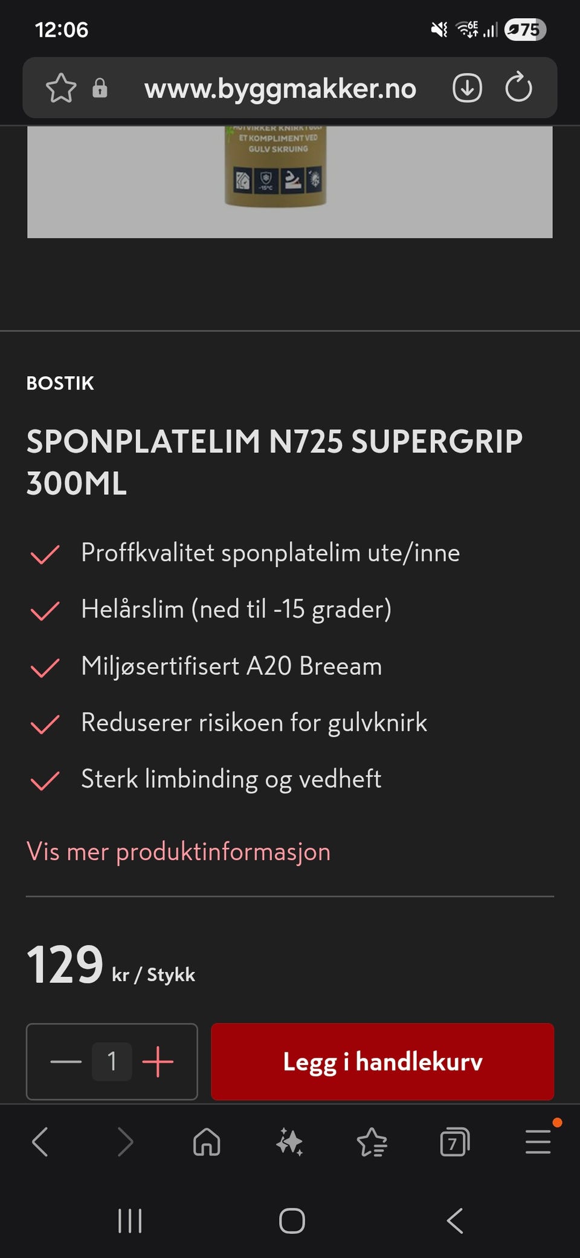
Task: Select the quantity field showing 1
Action: tap(112, 1061)
